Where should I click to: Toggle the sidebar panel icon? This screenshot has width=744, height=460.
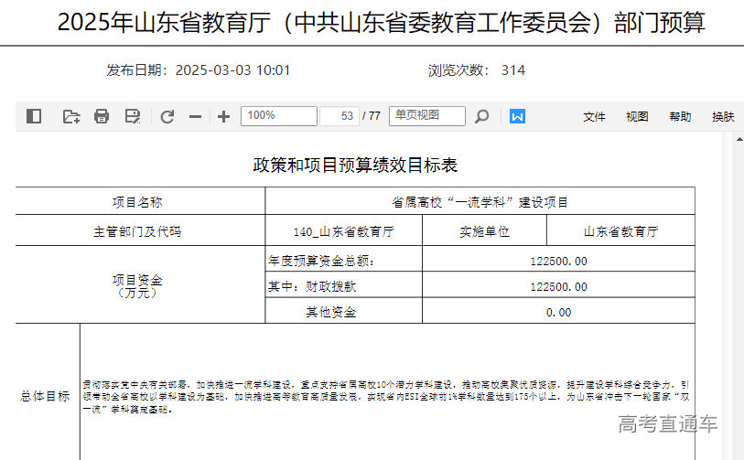pyautogui.click(x=34, y=116)
